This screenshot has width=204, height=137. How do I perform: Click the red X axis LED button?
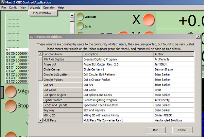pos(149,20)
